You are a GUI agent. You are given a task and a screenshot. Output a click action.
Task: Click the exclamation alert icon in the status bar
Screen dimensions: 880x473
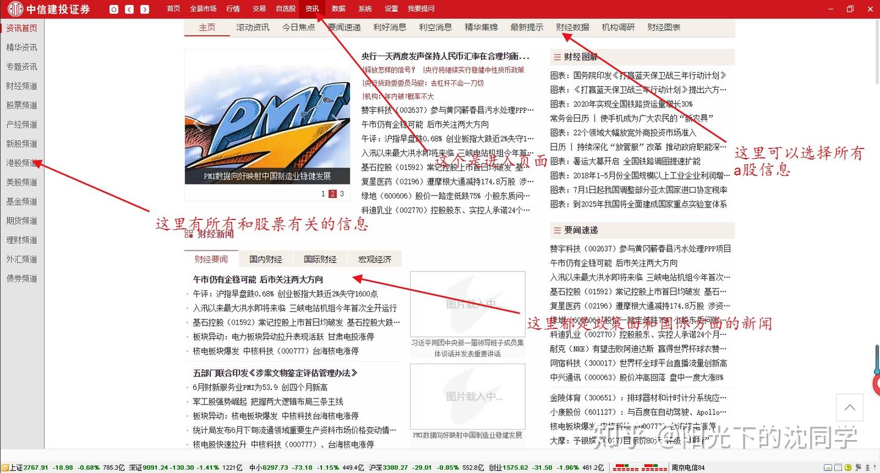[x=875, y=468]
